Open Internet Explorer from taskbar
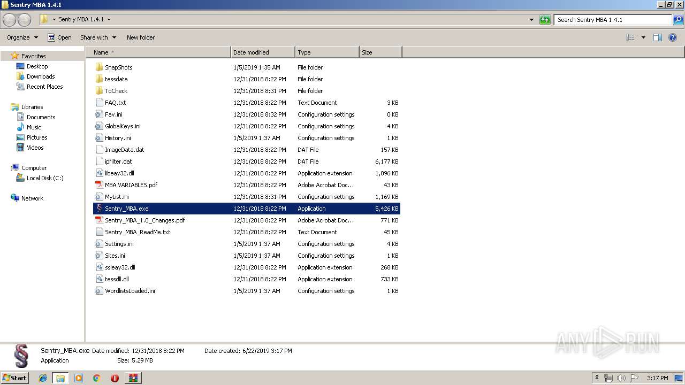685x385 pixels. (x=43, y=378)
